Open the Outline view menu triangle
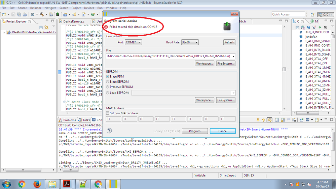Screen dimensions: 336x189 pos(332,26)
